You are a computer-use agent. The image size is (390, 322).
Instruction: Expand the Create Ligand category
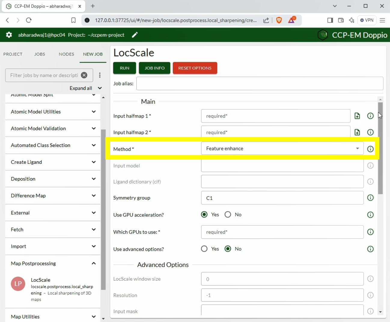[53, 162]
